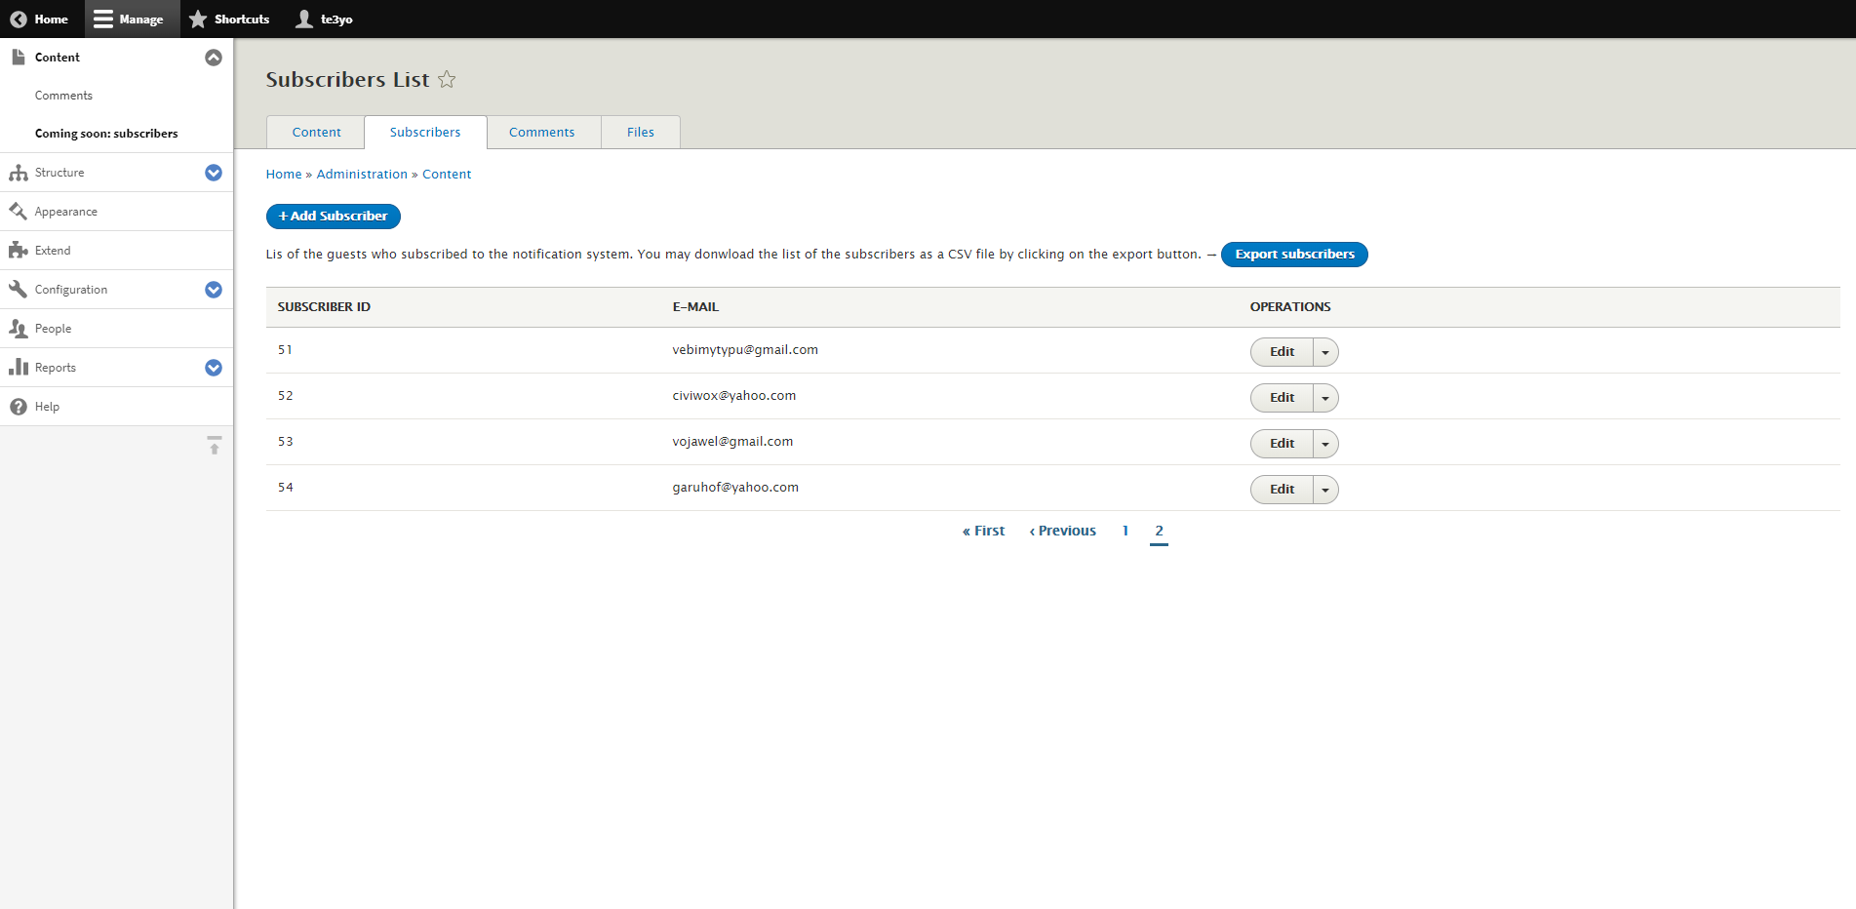This screenshot has width=1856, height=909.
Task: Open the People section icon
Action: [20, 329]
